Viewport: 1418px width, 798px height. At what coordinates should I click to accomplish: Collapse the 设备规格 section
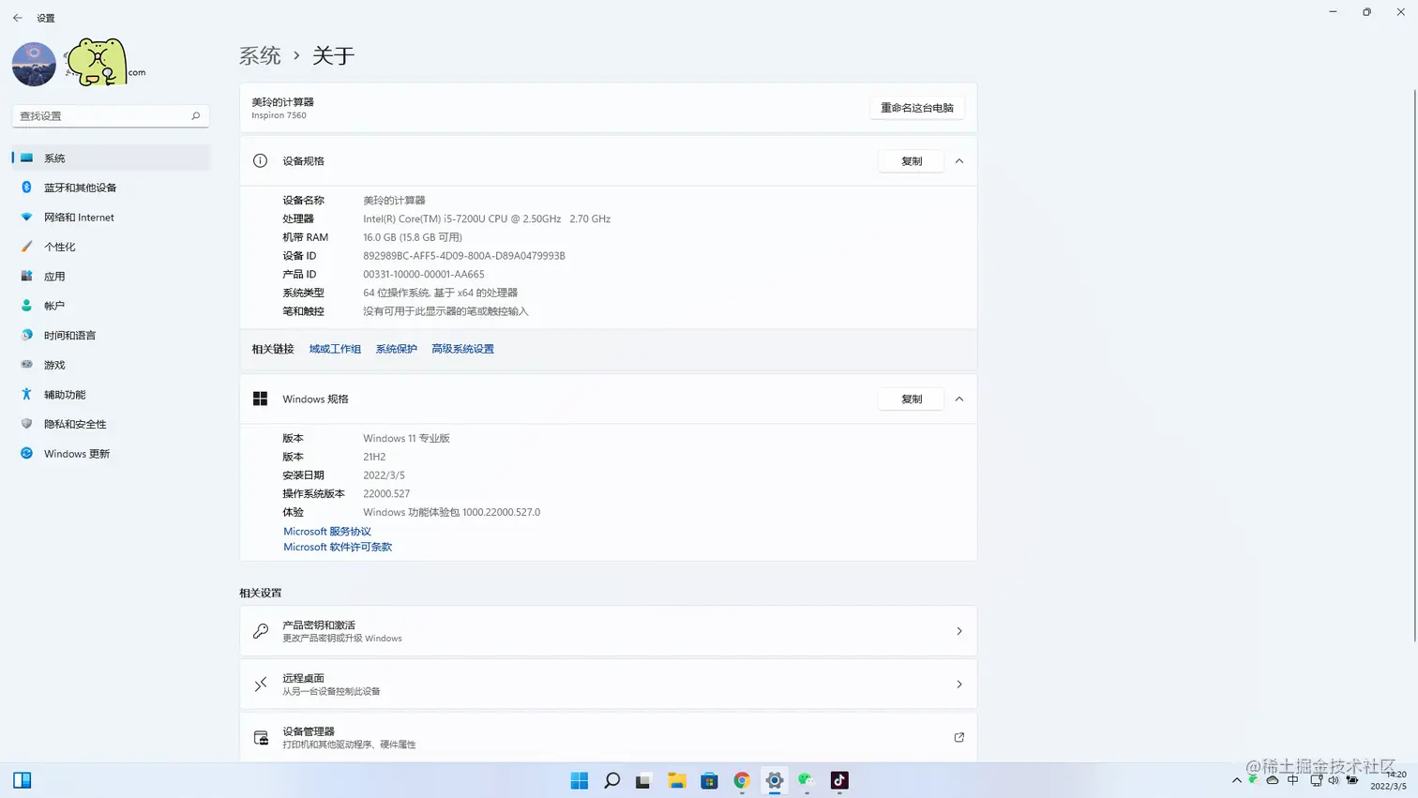click(x=959, y=161)
